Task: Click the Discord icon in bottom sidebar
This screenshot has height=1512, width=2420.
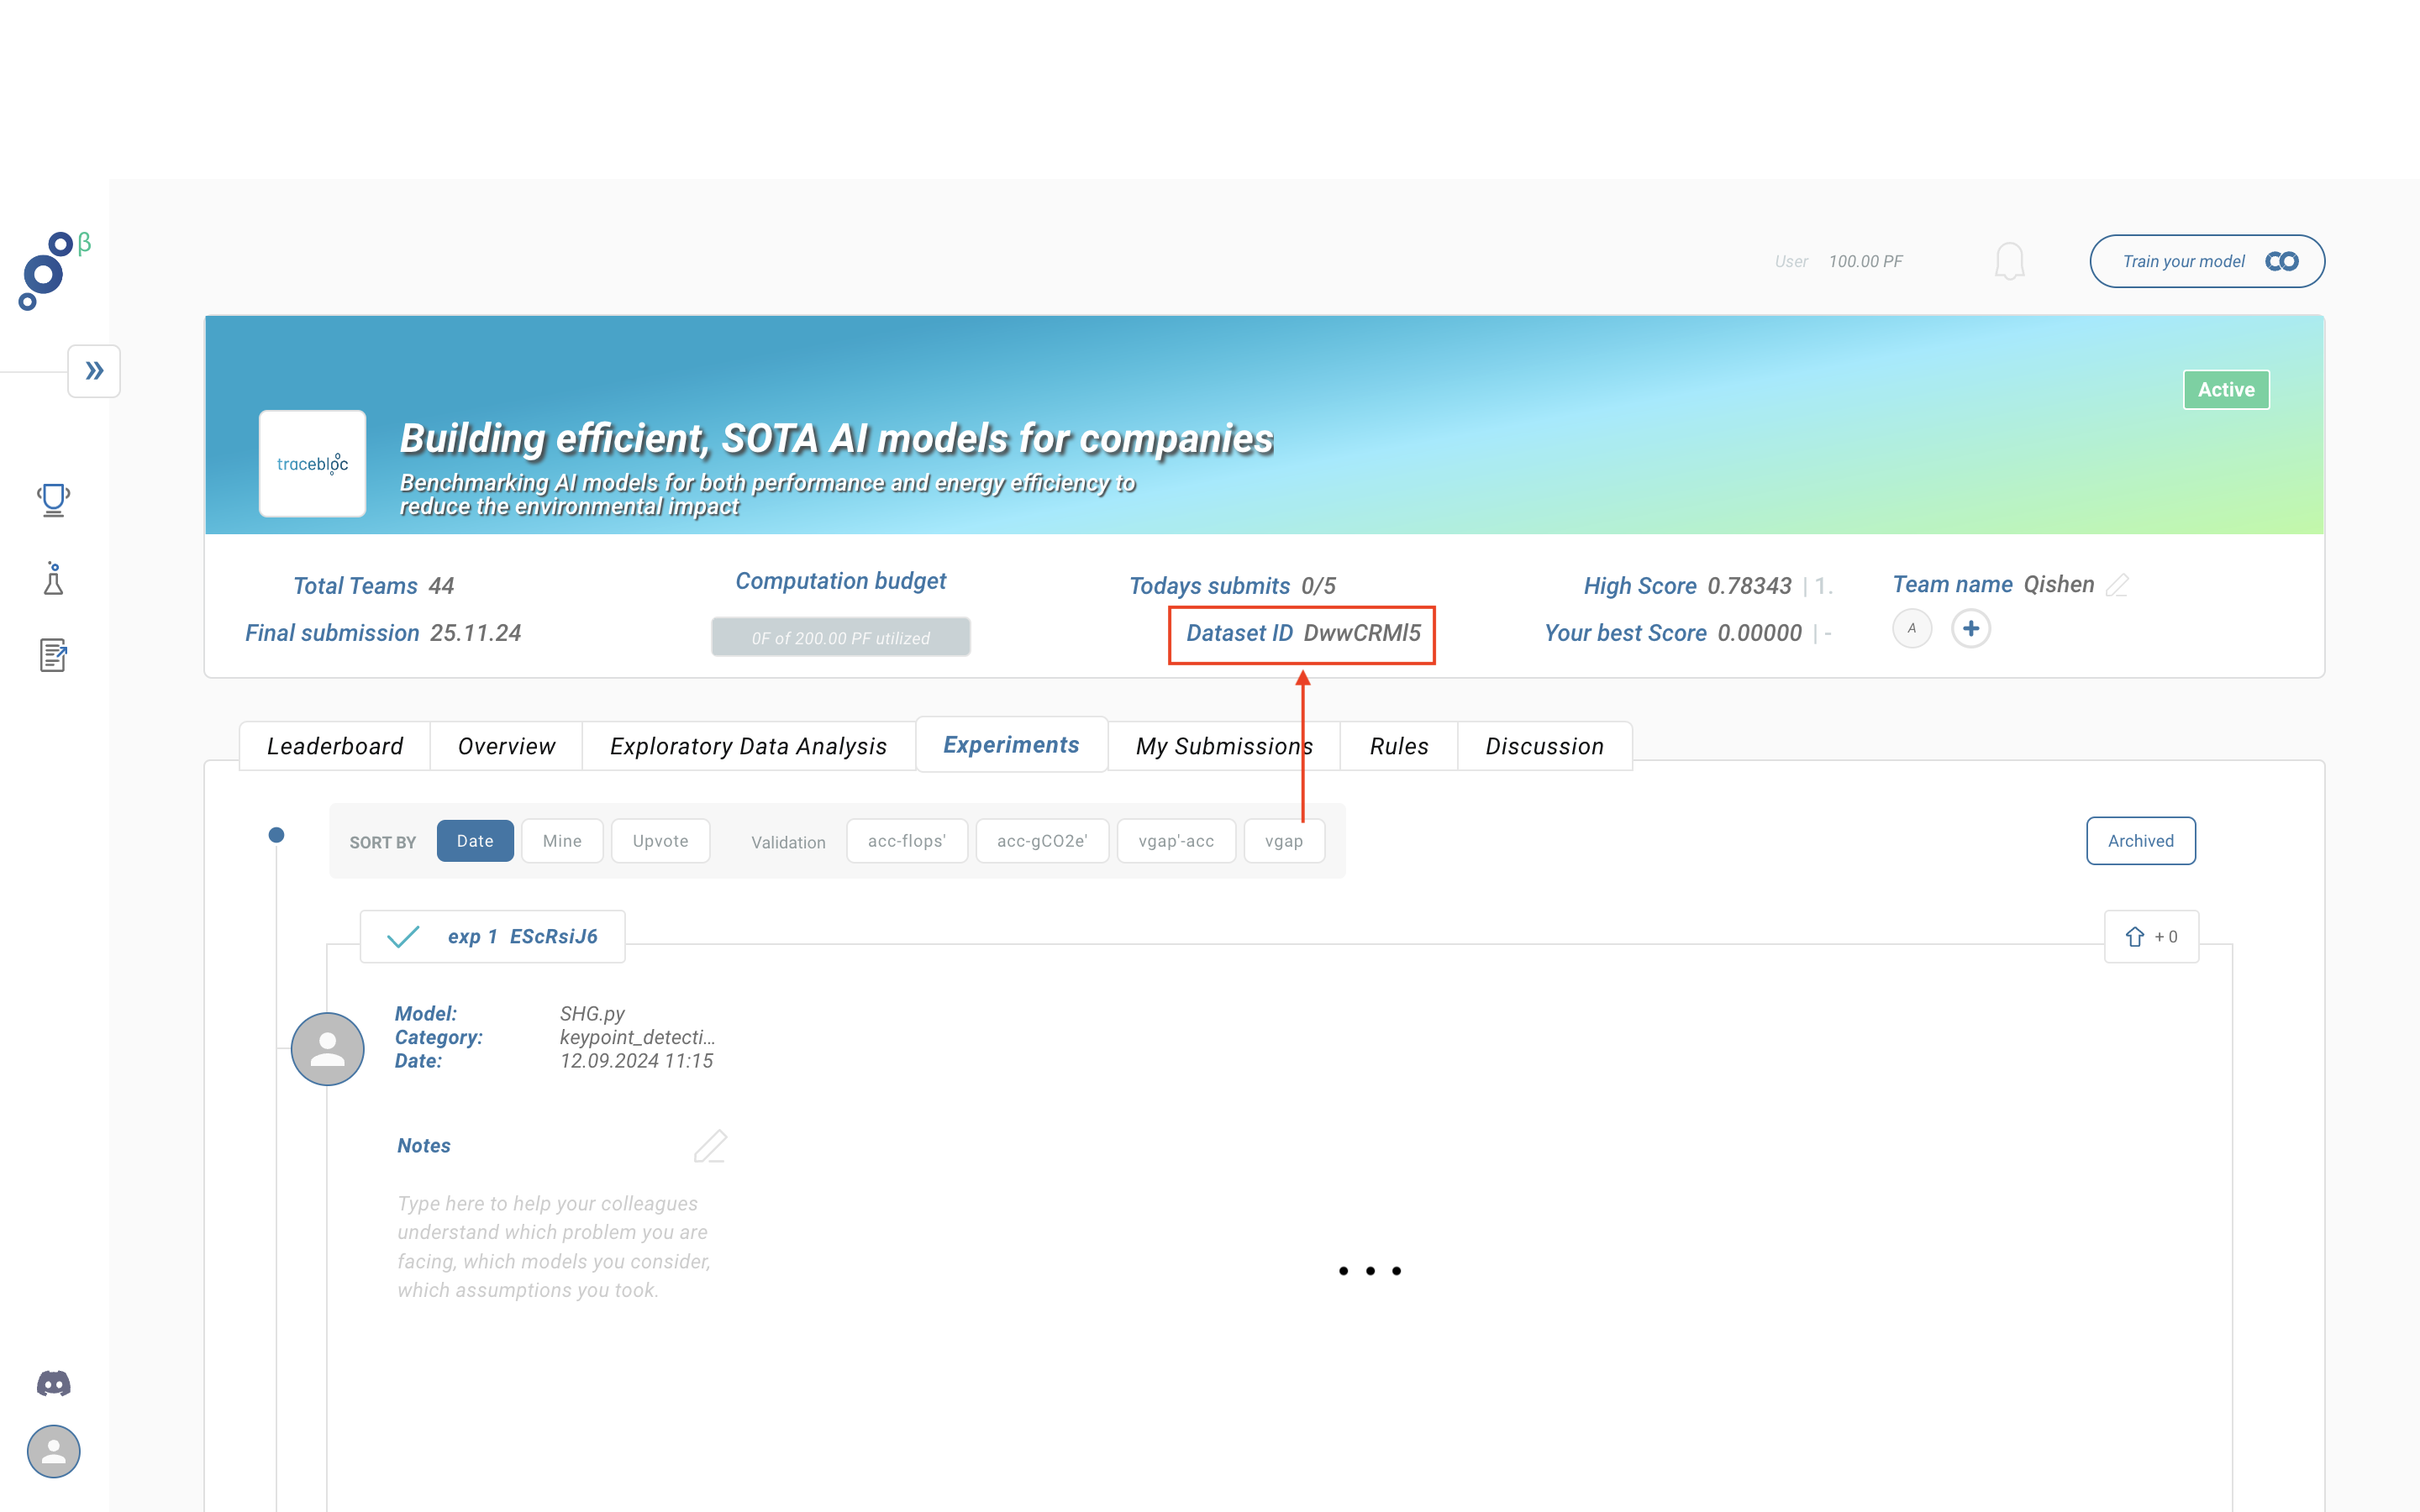Action: click(x=54, y=1383)
